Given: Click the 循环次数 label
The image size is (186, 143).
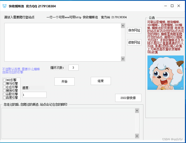Looking at the screenshot, I should [57, 68].
